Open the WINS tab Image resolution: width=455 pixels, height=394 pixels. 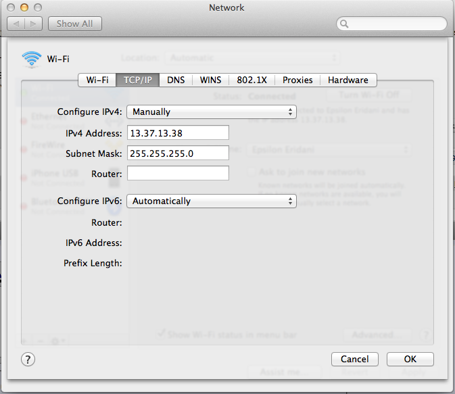tap(211, 80)
